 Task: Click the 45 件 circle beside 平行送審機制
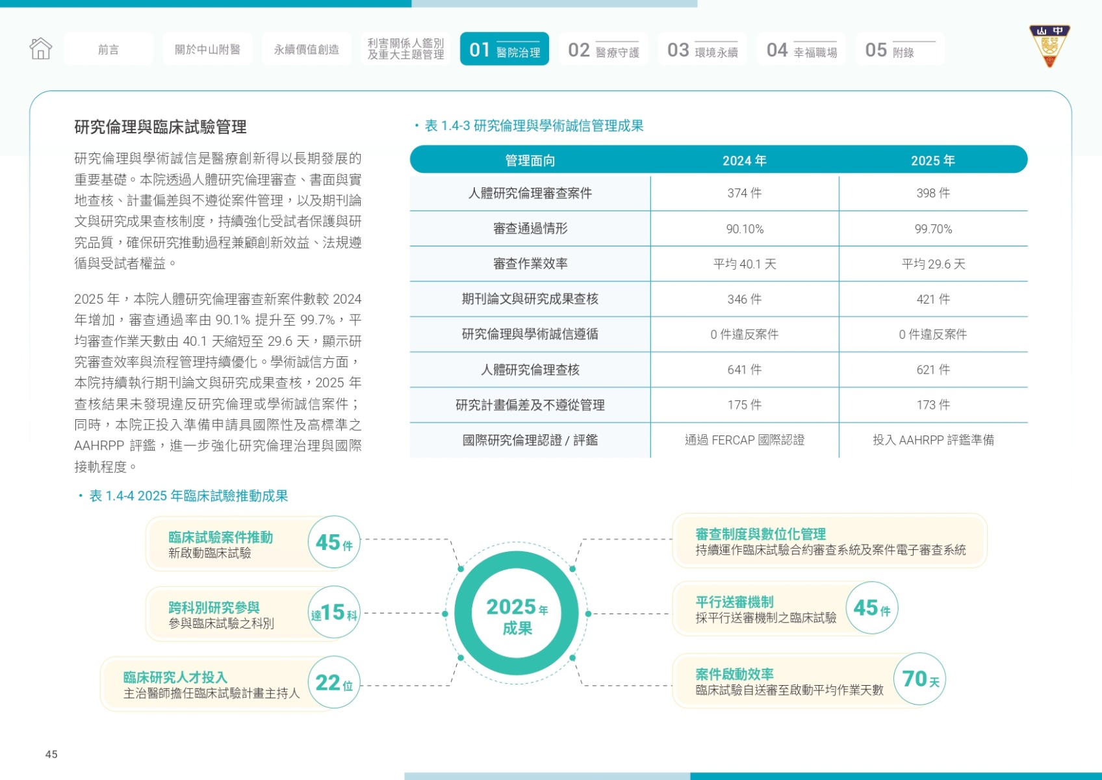[x=872, y=608]
